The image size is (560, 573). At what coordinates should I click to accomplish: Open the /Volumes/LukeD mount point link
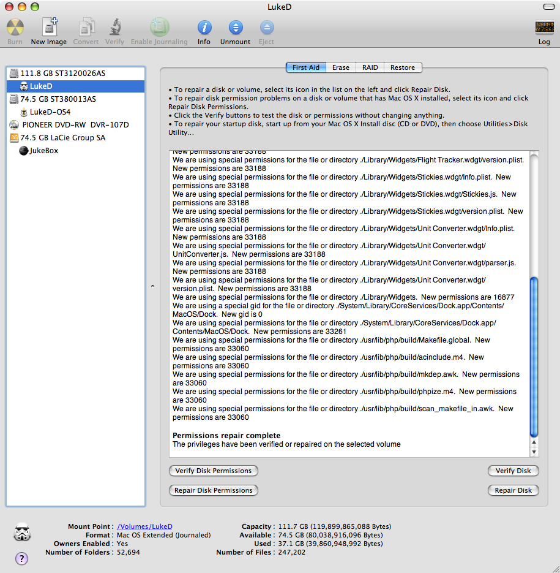(144, 526)
